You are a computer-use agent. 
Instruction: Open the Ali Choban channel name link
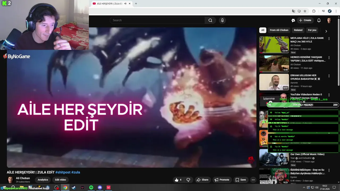pyautogui.click(x=23, y=178)
